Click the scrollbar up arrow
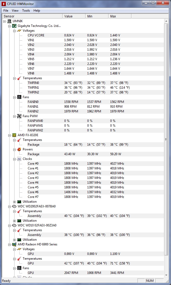 (166, 21)
